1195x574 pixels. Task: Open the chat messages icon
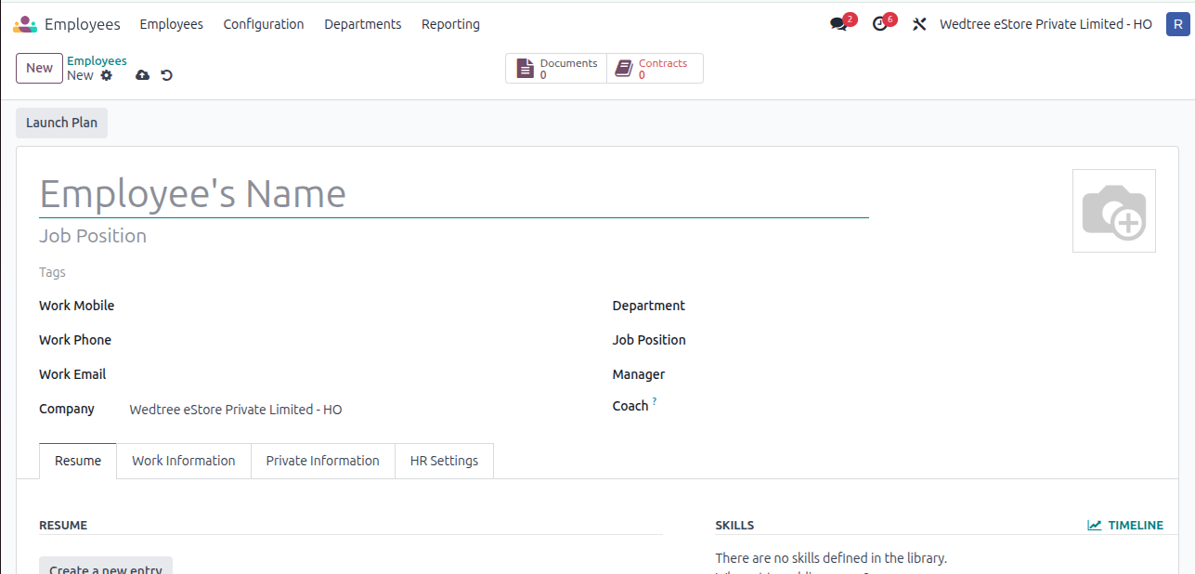coord(839,24)
